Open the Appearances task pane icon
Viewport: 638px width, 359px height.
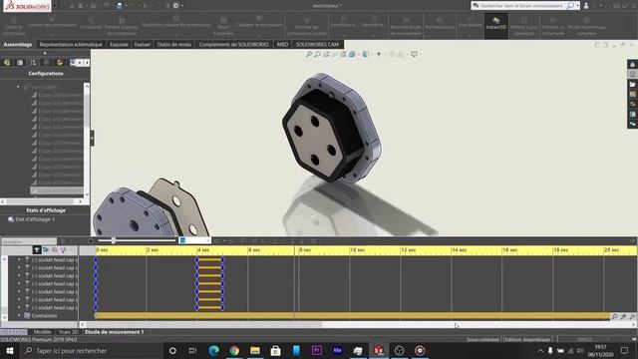click(x=632, y=104)
